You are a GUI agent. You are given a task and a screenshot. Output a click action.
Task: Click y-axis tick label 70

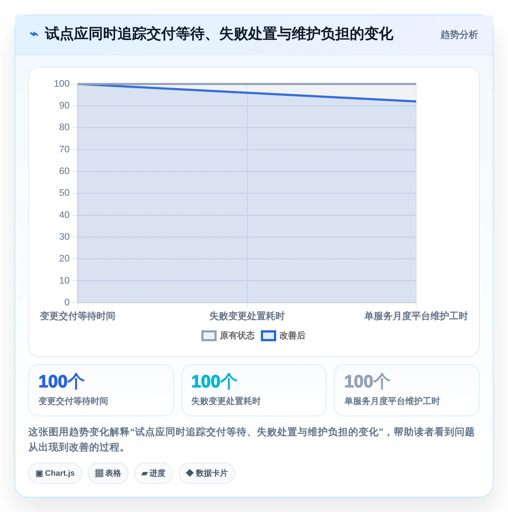pos(64,149)
